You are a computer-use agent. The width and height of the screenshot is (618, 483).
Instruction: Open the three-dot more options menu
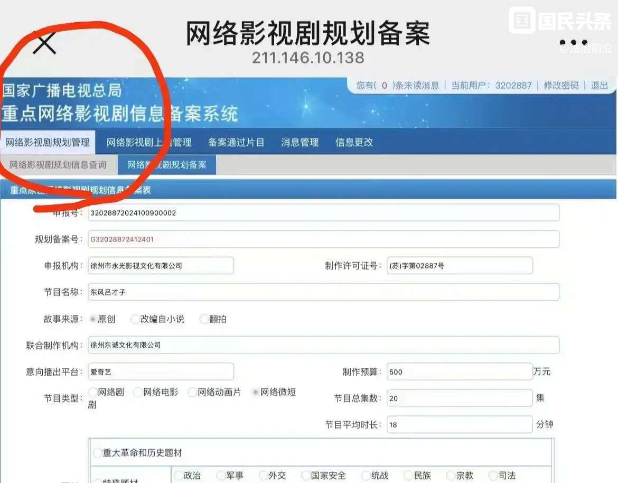tap(574, 43)
